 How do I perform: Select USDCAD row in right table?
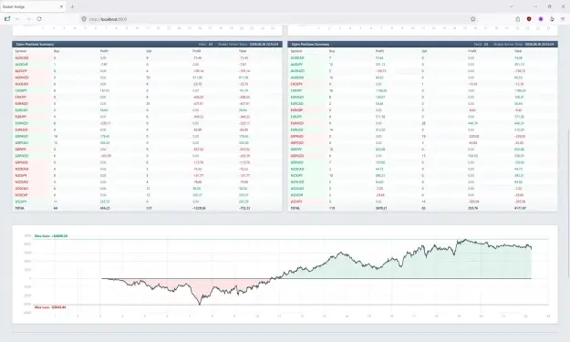click(423, 189)
